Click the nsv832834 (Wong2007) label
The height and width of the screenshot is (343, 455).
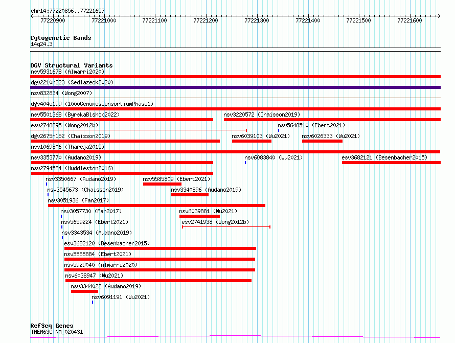pos(61,93)
